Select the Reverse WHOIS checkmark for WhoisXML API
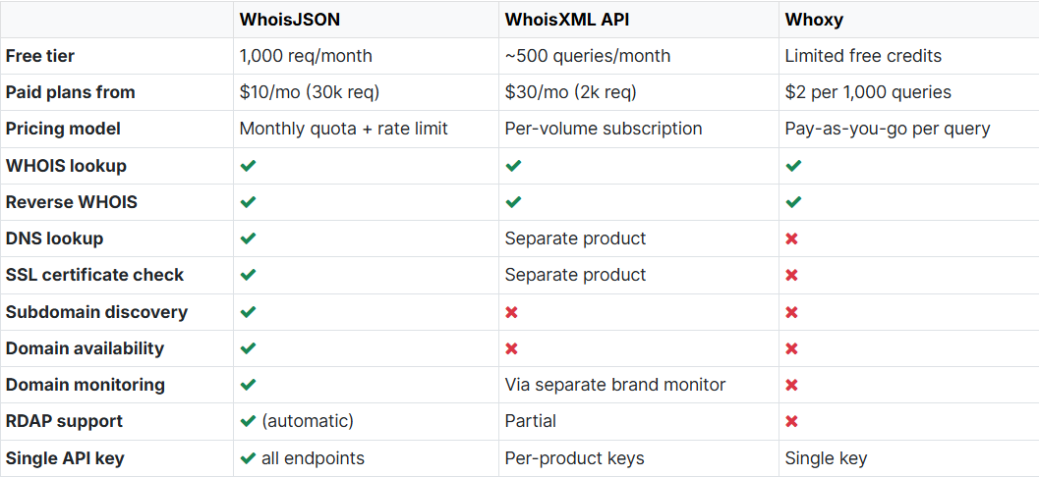This screenshot has height=477, width=1039. [513, 202]
